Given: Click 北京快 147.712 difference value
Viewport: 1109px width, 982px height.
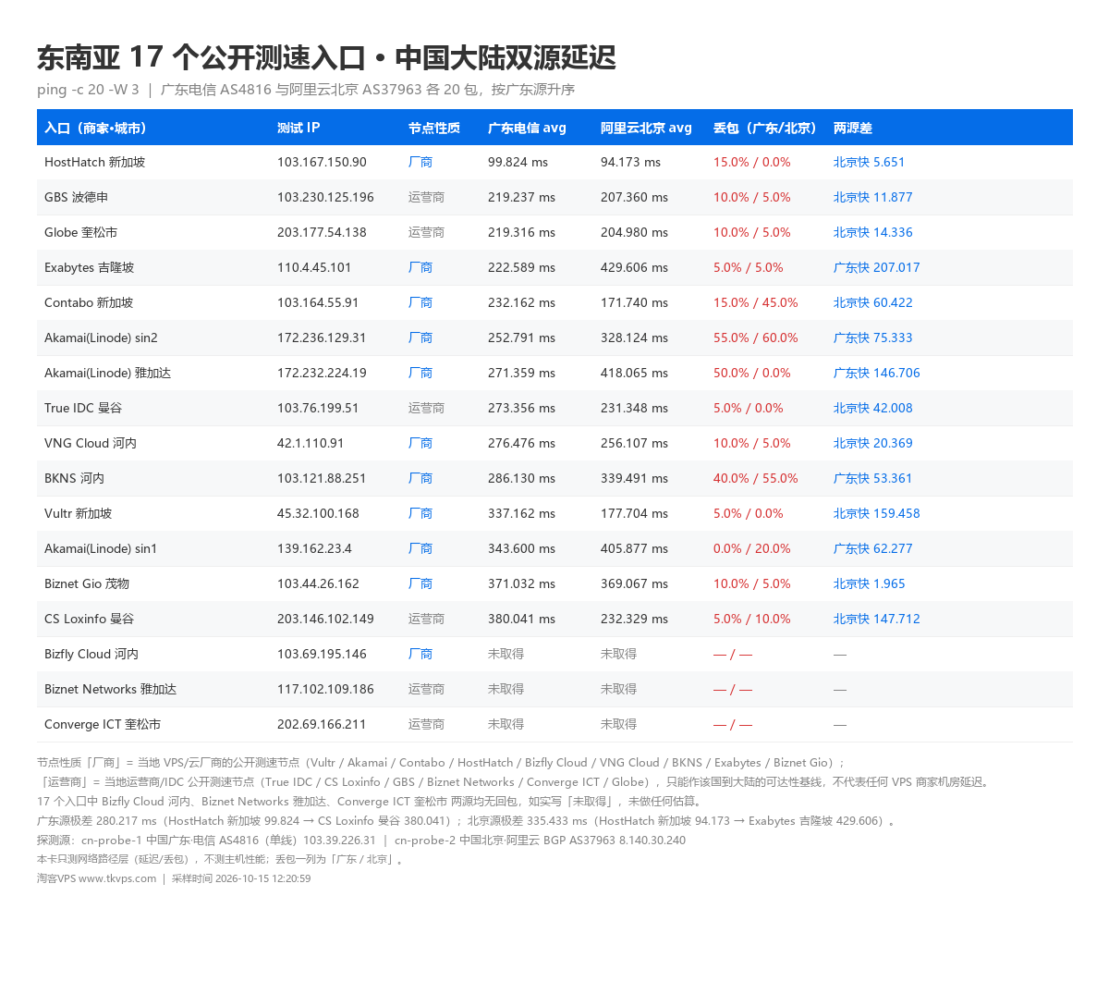Looking at the screenshot, I should (x=876, y=619).
